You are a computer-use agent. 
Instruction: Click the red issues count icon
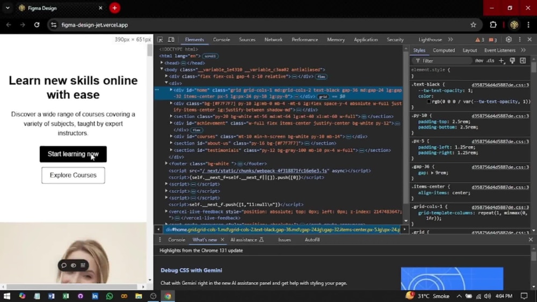(x=493, y=40)
